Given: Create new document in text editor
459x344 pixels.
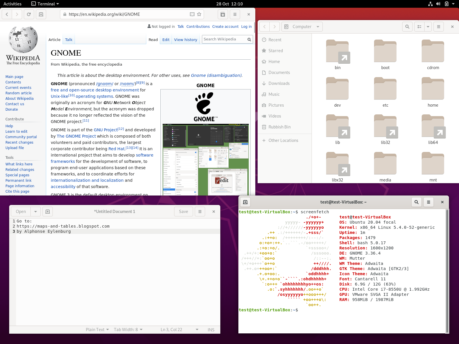Looking at the screenshot, I should 48,212.
